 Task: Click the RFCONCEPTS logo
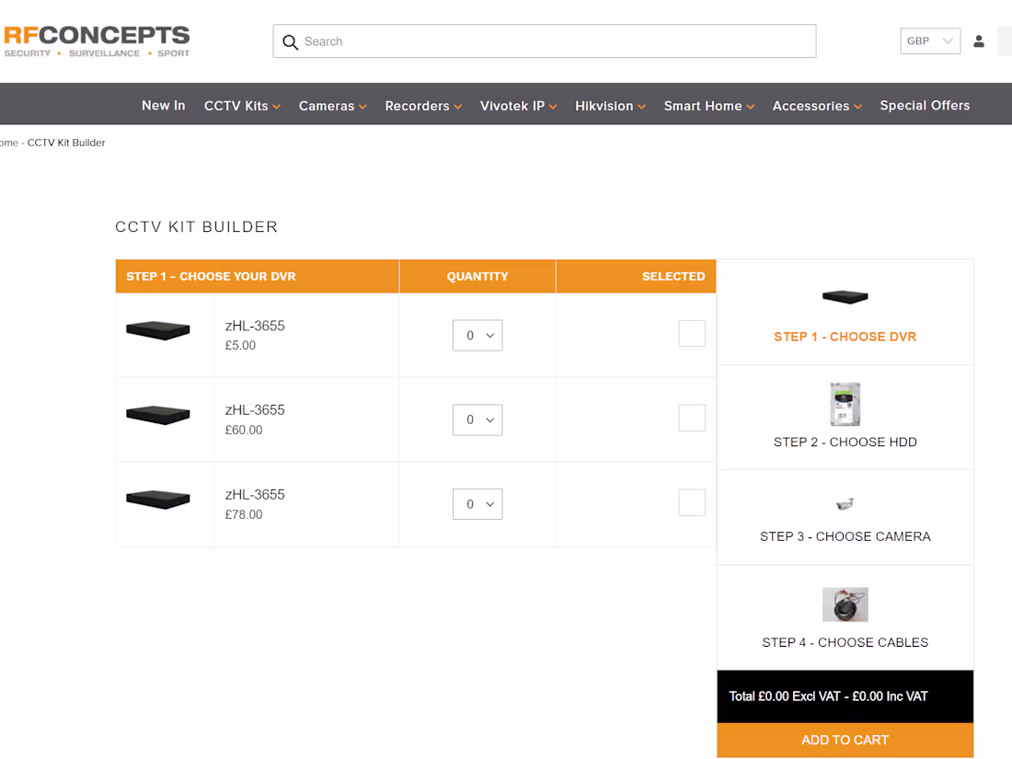95,39
